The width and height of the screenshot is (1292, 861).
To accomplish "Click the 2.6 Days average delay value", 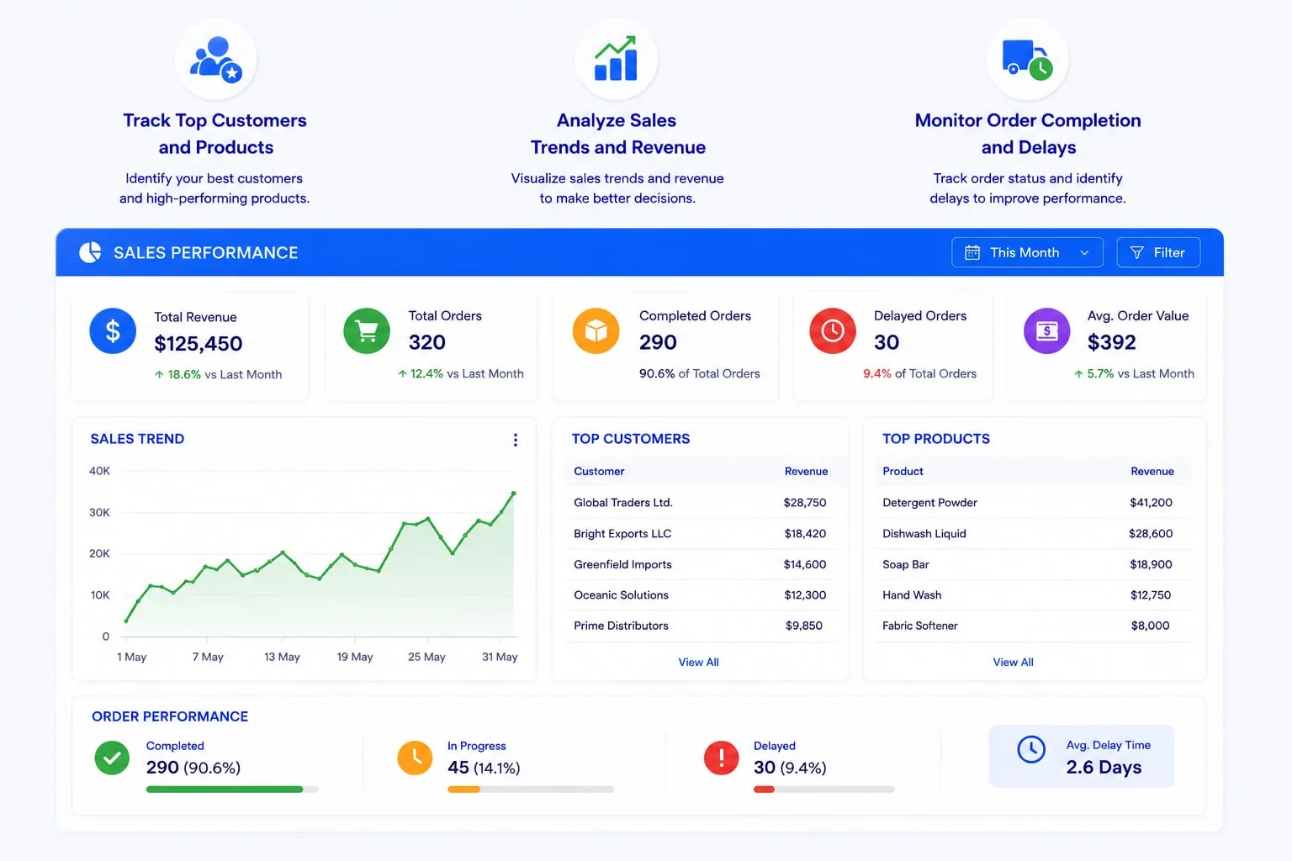I will 1104,768.
